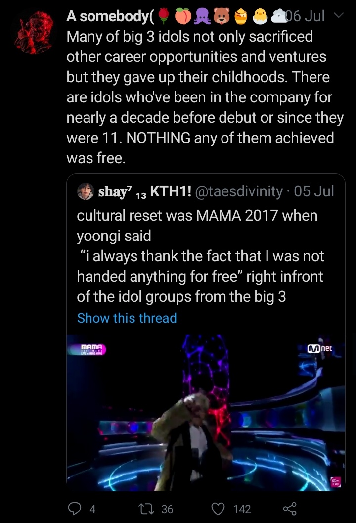Open the quoted tweet text
Image resolution: width=356 pixels, height=523 pixels.
coord(200,256)
